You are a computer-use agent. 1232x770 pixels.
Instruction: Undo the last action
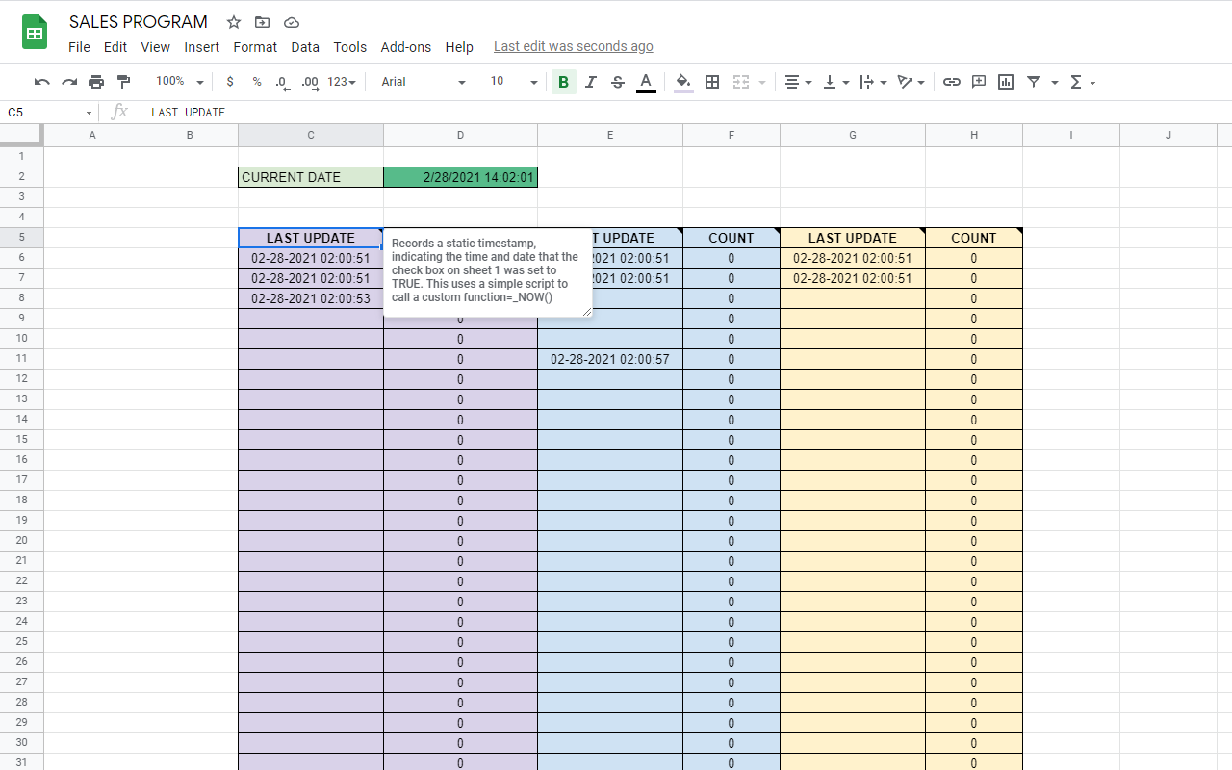[x=41, y=82]
